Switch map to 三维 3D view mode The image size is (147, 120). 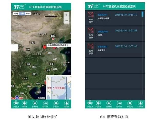coord(28,14)
